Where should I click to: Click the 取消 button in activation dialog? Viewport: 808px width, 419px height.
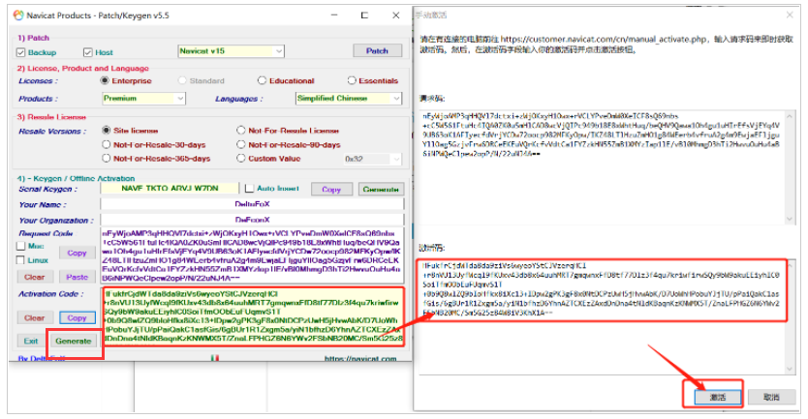771,397
